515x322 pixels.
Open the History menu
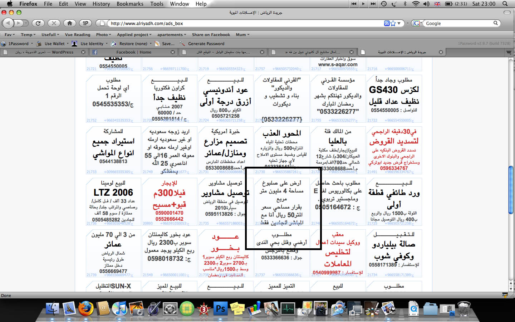coord(101,4)
